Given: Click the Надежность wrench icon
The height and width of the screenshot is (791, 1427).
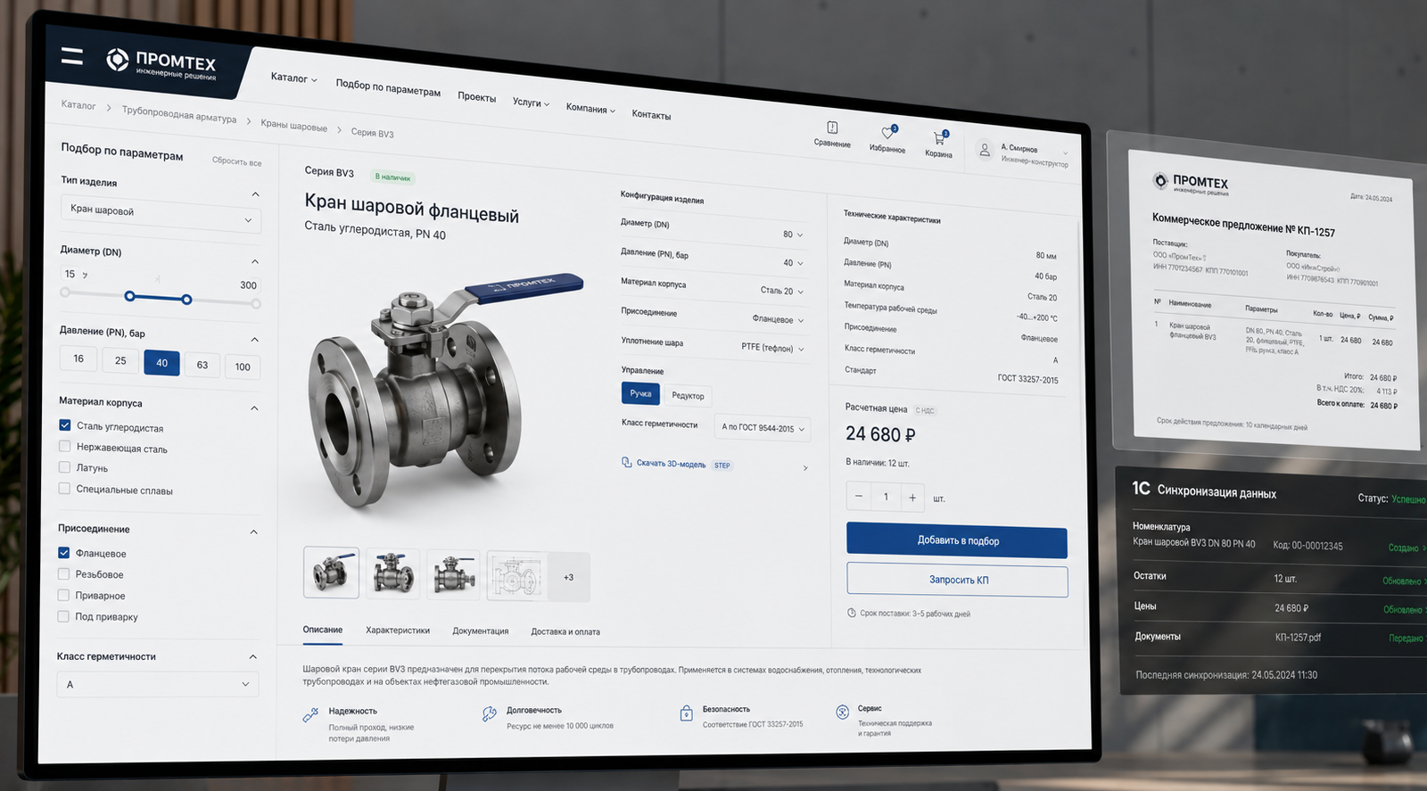Looking at the screenshot, I should click(x=310, y=715).
